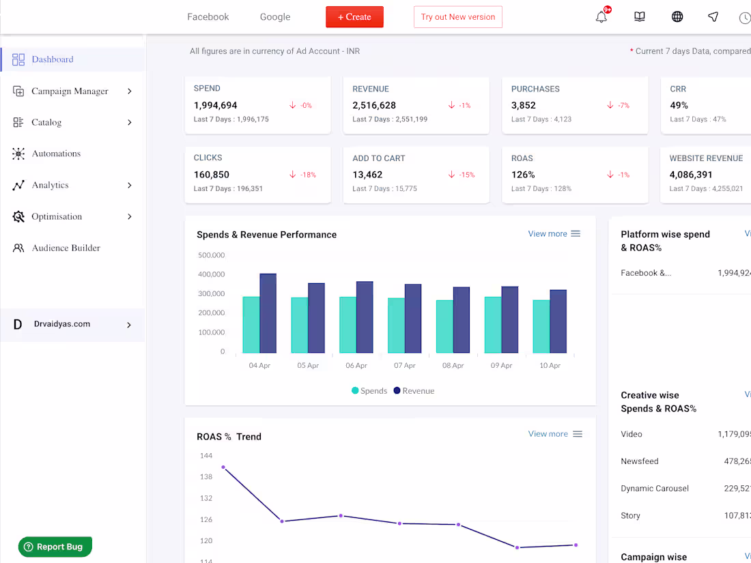Viewport: 751px width, 563px height.
Task: Toggle the Spends legend in the chart
Action: click(x=369, y=390)
